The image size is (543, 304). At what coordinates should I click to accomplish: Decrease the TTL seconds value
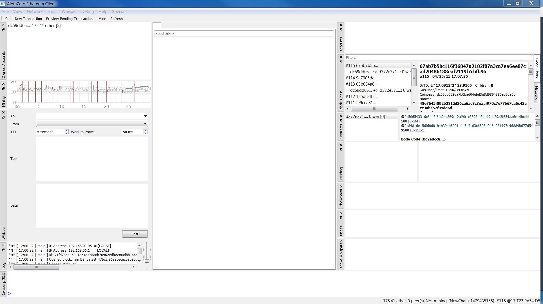[x=66, y=133]
